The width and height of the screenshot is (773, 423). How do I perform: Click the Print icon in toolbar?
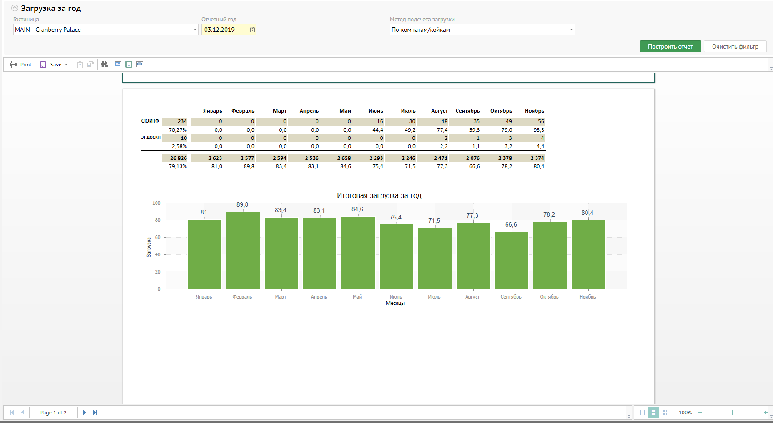click(13, 65)
